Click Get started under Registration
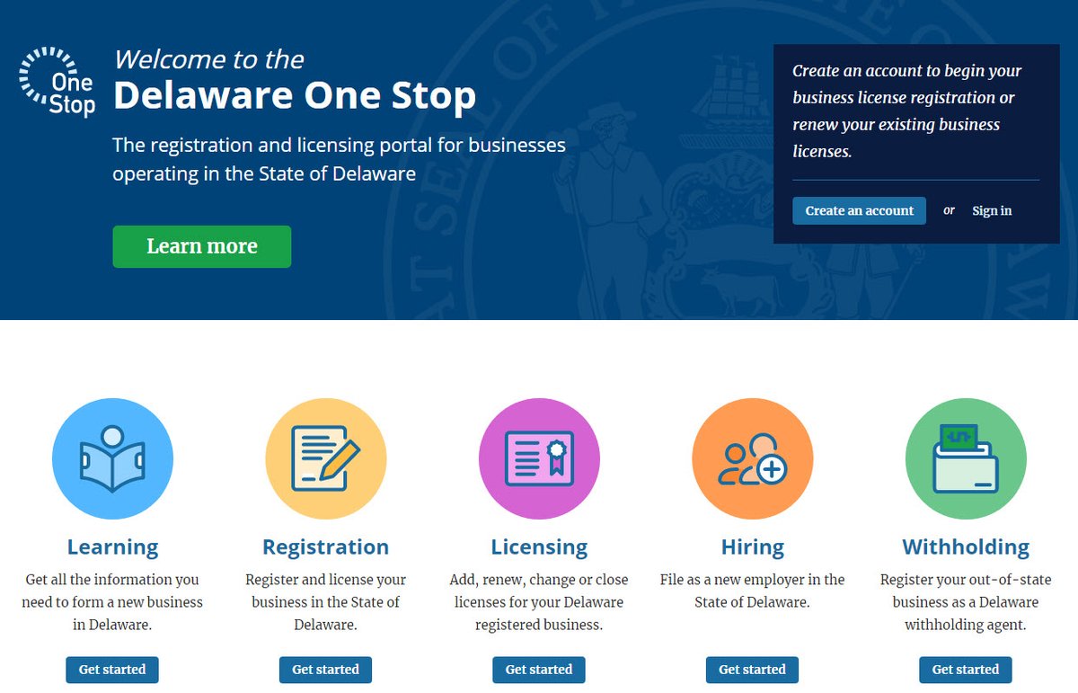The height and width of the screenshot is (693, 1078). 325,670
